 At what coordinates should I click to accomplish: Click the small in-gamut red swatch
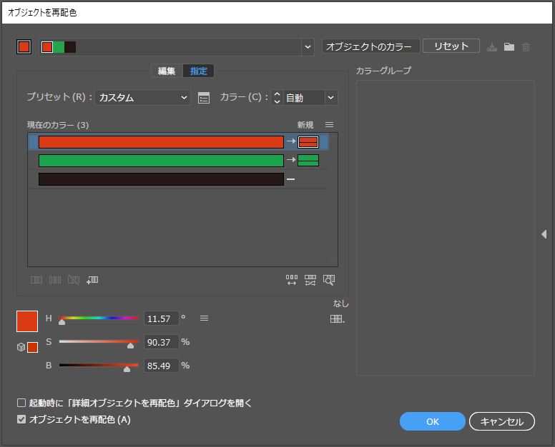[33, 347]
